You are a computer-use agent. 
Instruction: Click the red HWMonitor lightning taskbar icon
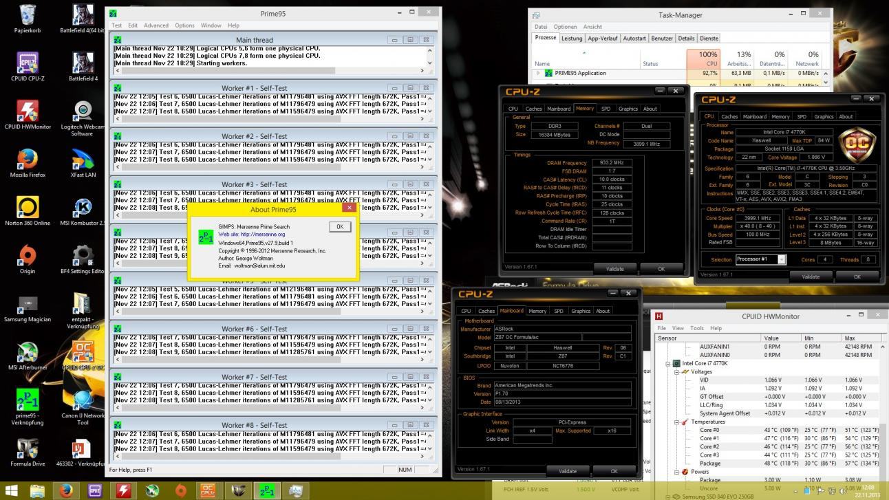point(123,490)
